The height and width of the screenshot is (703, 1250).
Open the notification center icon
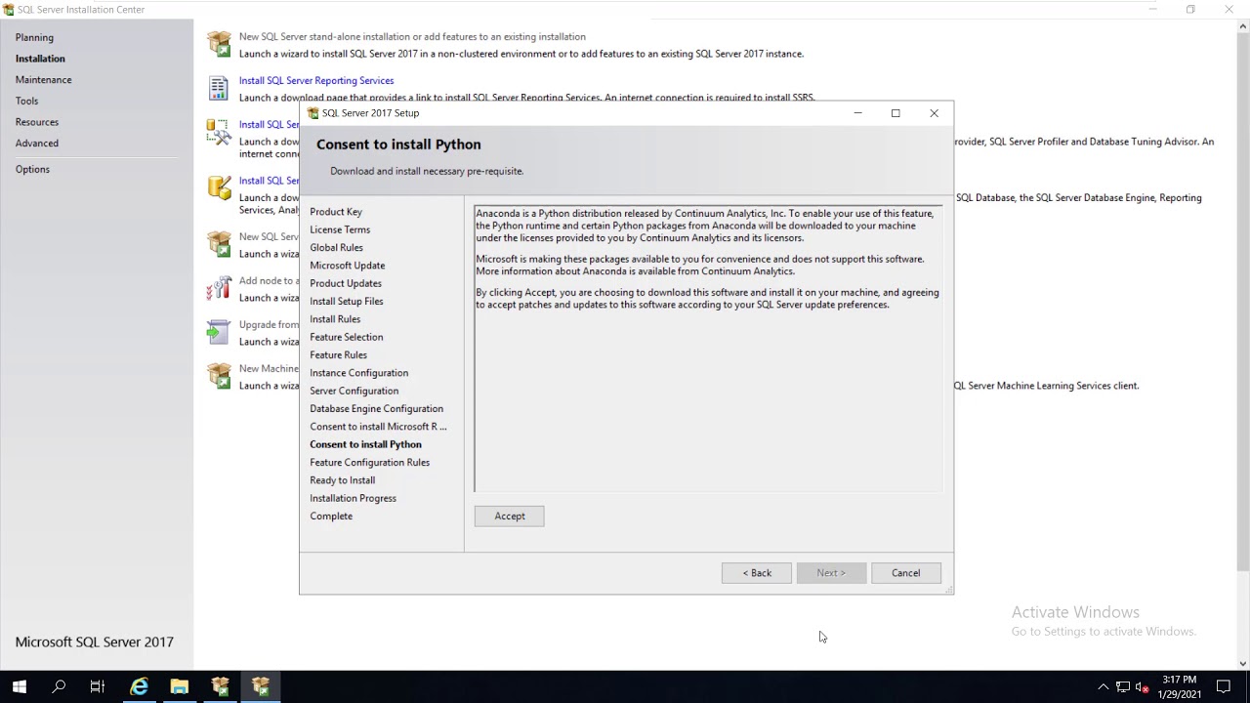coord(1224,686)
